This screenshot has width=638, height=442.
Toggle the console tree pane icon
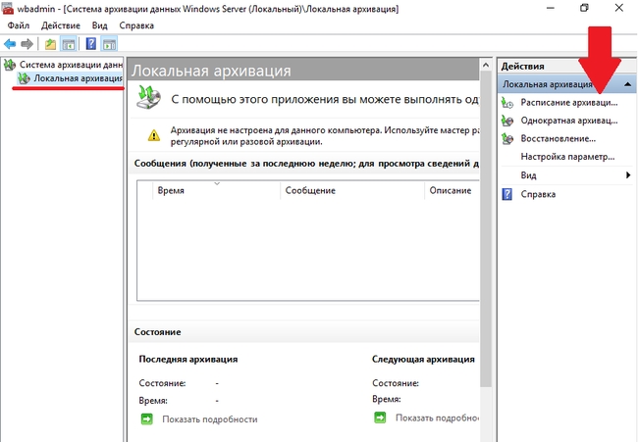[x=69, y=44]
